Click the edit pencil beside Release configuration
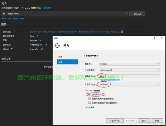 (40, 40)
